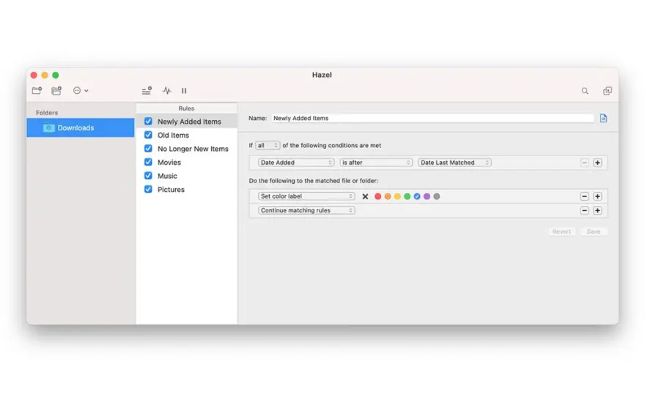Open the Set color label action dropdown
This screenshot has width=645, height=403.
[306, 196]
